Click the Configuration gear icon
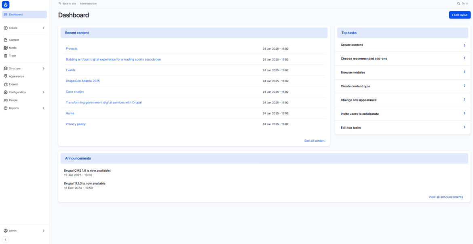The image size is (473, 244). coord(6,92)
